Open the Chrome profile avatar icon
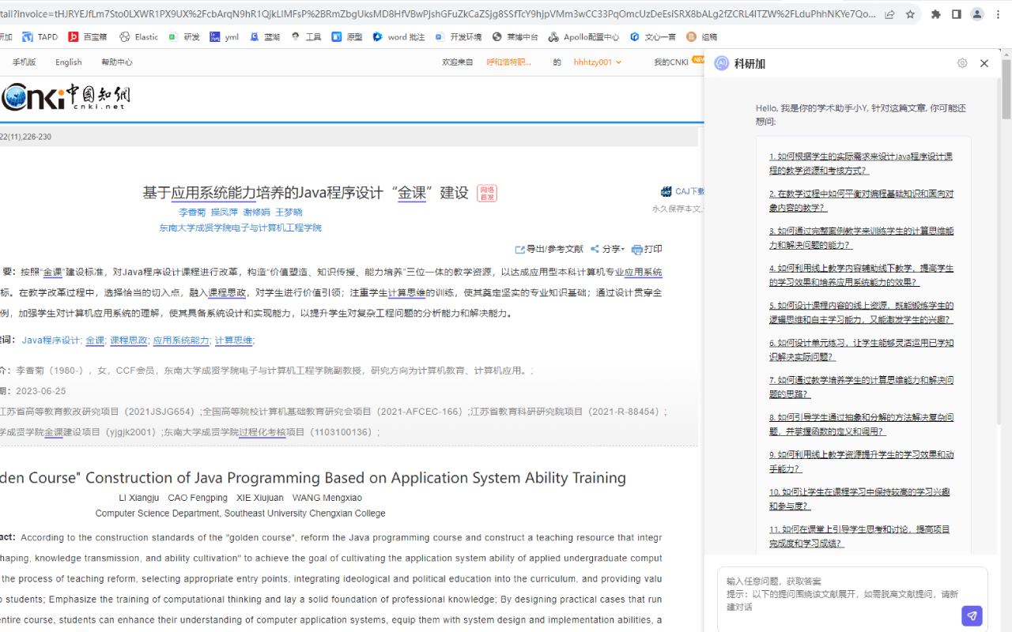The height and width of the screenshot is (632, 1012). pyautogui.click(x=977, y=14)
